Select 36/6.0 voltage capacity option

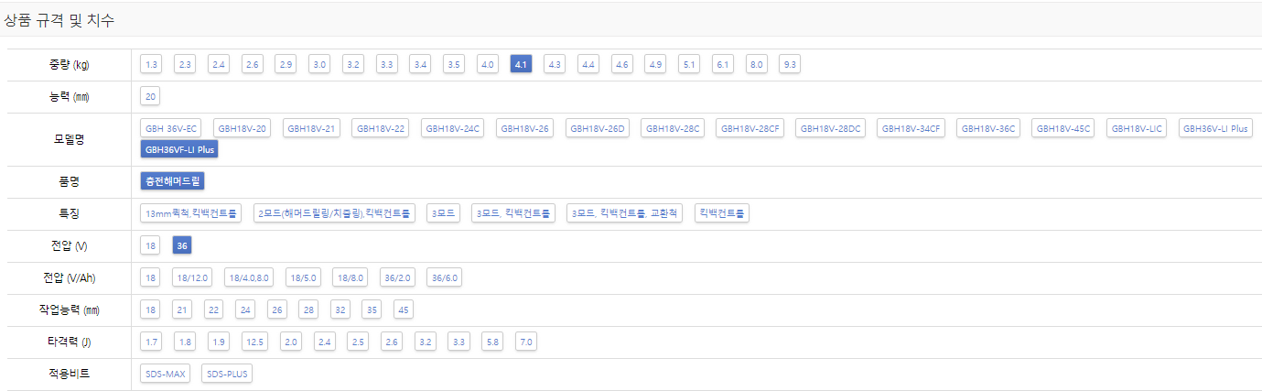[x=445, y=278]
